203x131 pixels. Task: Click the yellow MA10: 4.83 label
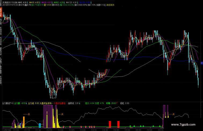click(x=35, y=2)
